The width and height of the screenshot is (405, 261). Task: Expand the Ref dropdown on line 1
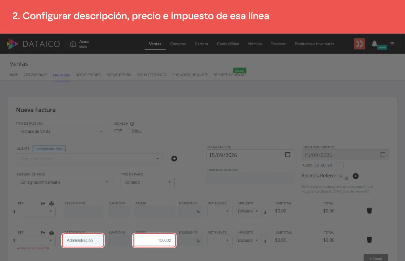tap(36, 211)
